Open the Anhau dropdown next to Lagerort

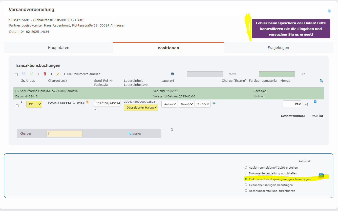pyautogui.click(x=169, y=104)
